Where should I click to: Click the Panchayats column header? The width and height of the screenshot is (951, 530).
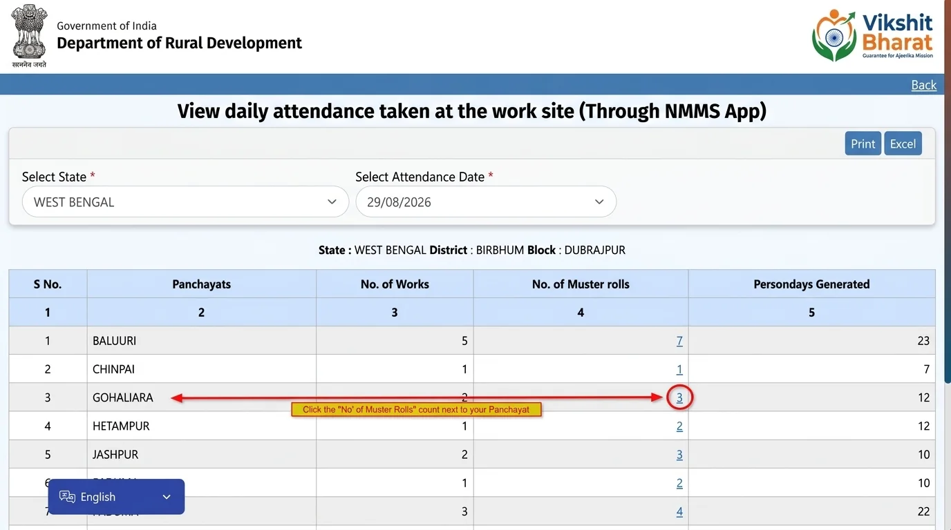tap(202, 284)
